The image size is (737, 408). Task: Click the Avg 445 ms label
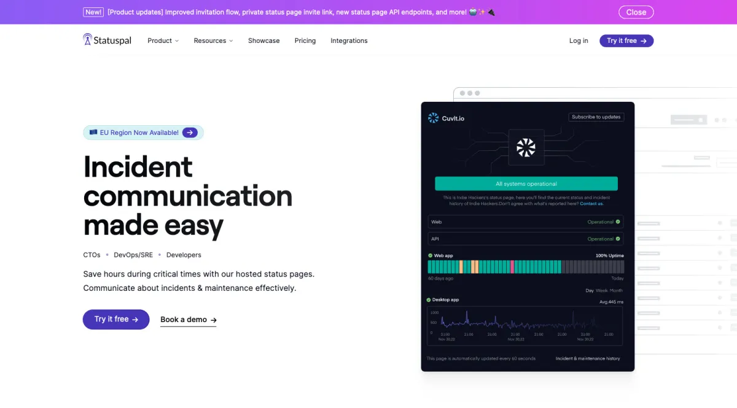[611, 302]
